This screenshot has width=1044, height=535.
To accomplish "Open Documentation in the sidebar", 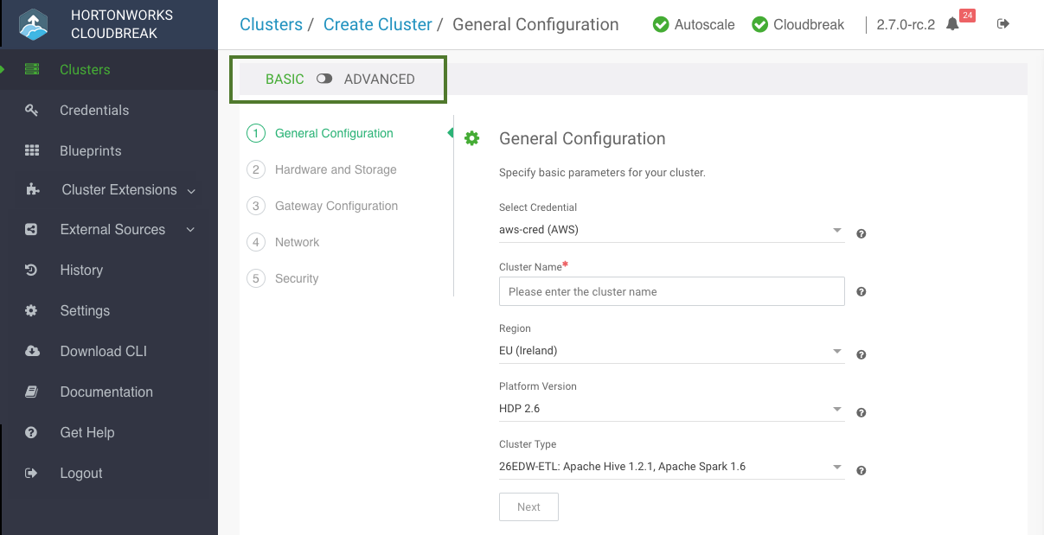I will click(106, 392).
